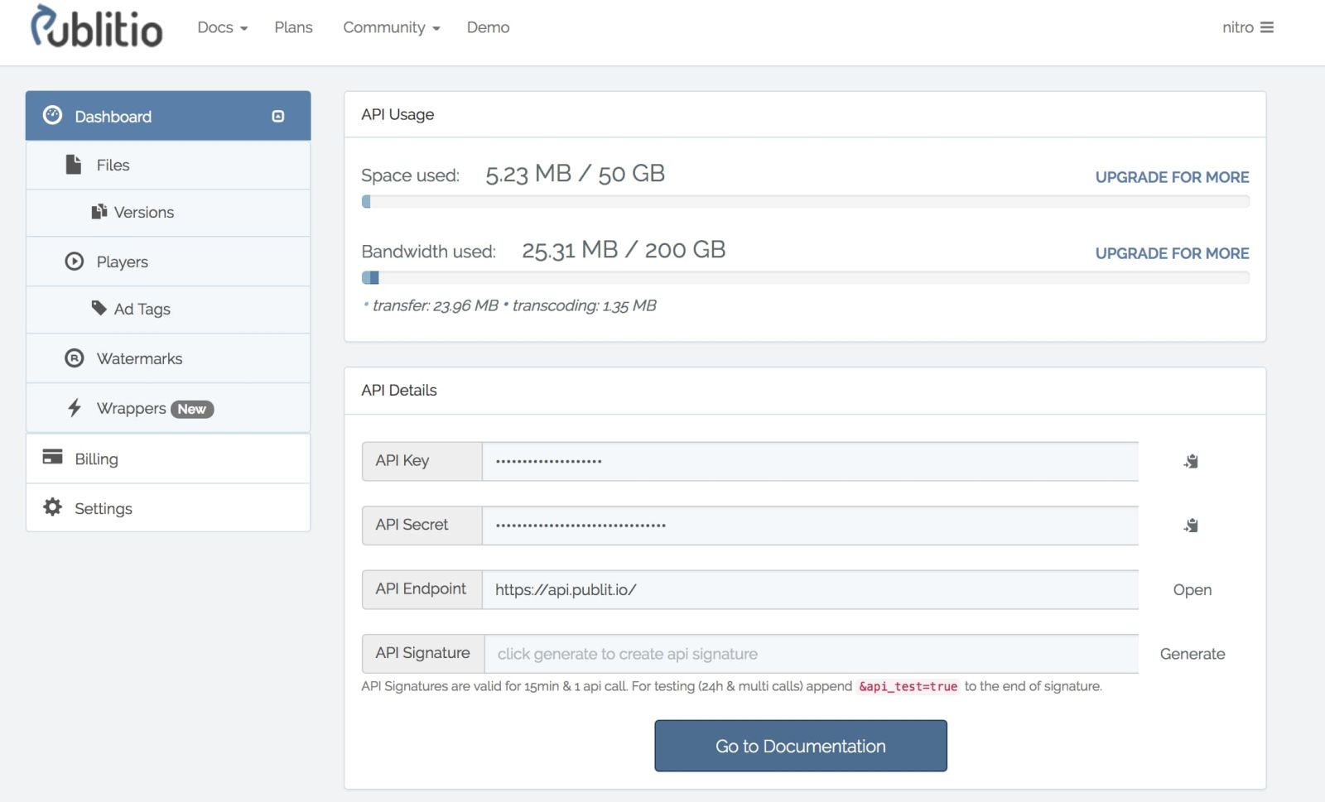Click the &api_test=true code snippet

click(x=908, y=686)
